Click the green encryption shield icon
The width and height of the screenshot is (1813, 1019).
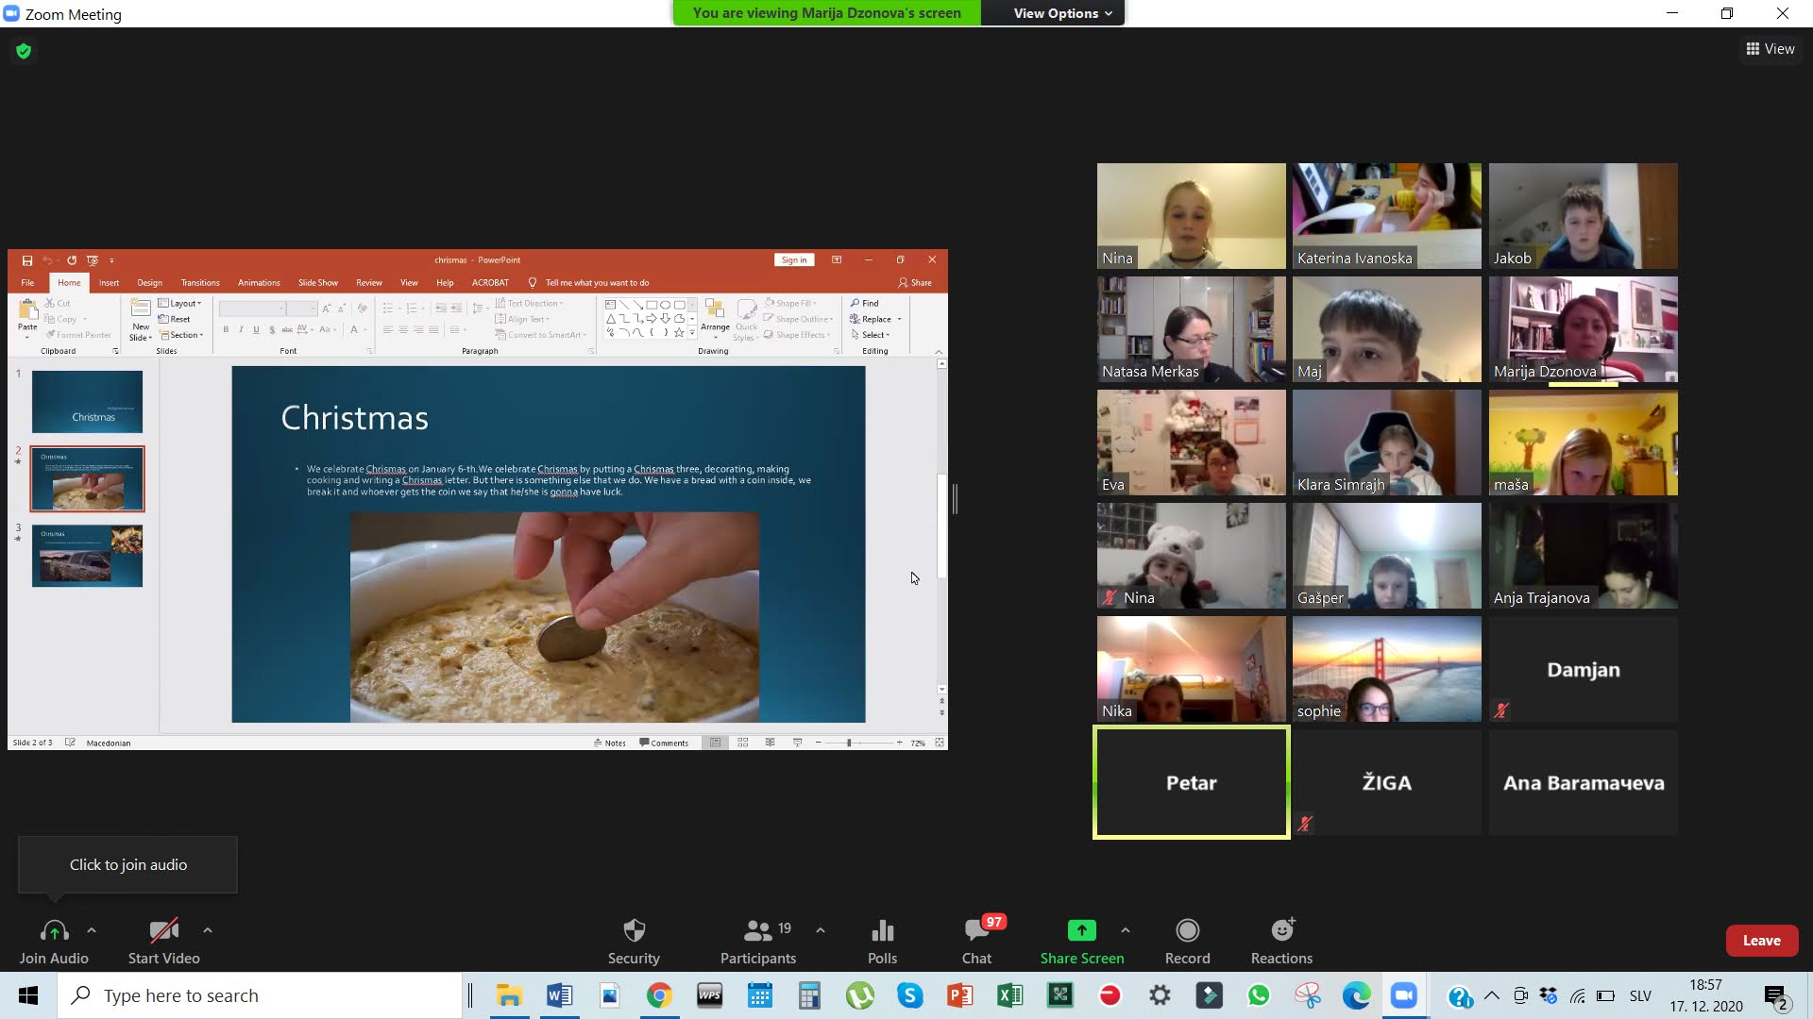pos(24,51)
